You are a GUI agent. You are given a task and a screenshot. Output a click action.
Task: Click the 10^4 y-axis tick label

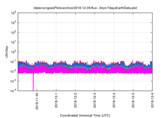tap(13, 13)
